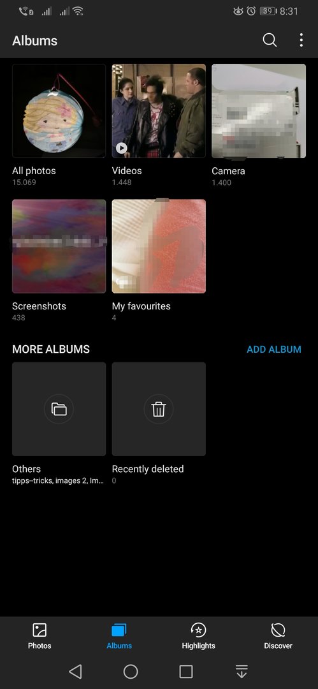Open the My favourites album thumbnail
Image resolution: width=318 pixels, height=689 pixels.
click(159, 246)
